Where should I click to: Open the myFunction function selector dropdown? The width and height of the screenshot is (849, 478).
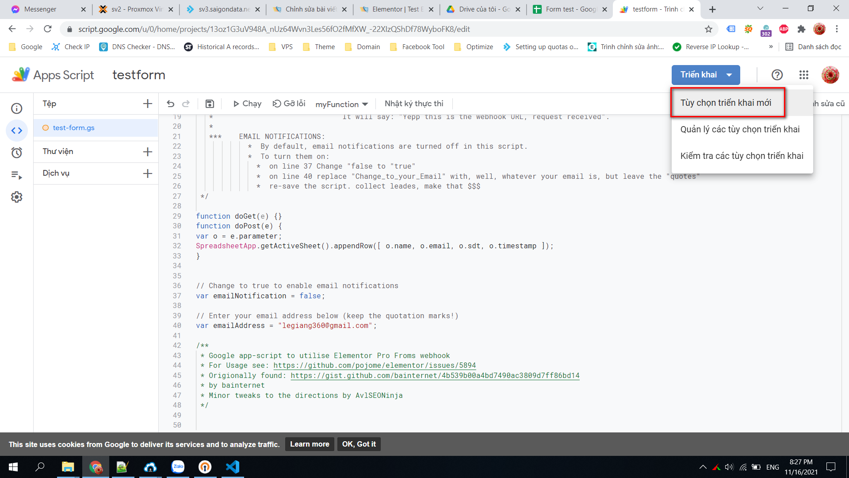tap(341, 104)
